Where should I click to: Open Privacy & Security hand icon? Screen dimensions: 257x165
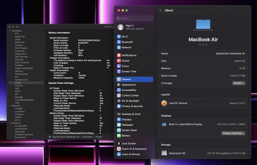119,106
